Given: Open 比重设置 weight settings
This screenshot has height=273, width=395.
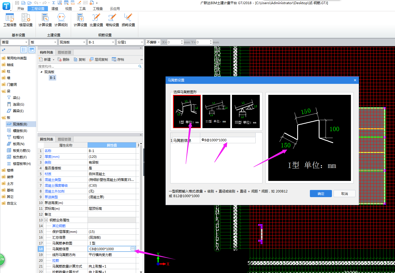Looking at the screenshot, I should [96, 20].
